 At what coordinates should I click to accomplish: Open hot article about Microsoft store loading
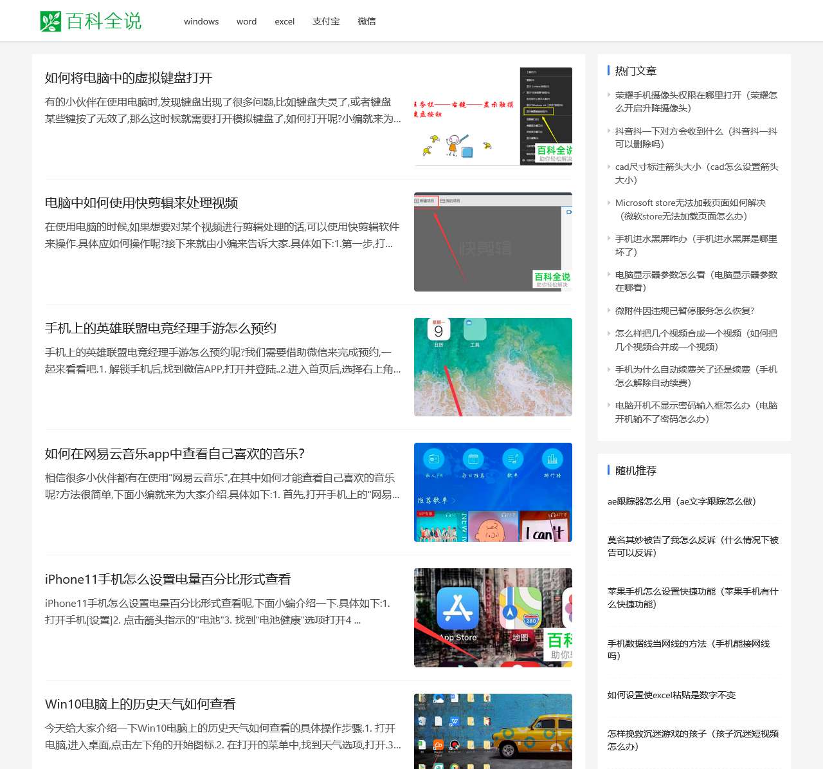click(x=690, y=209)
